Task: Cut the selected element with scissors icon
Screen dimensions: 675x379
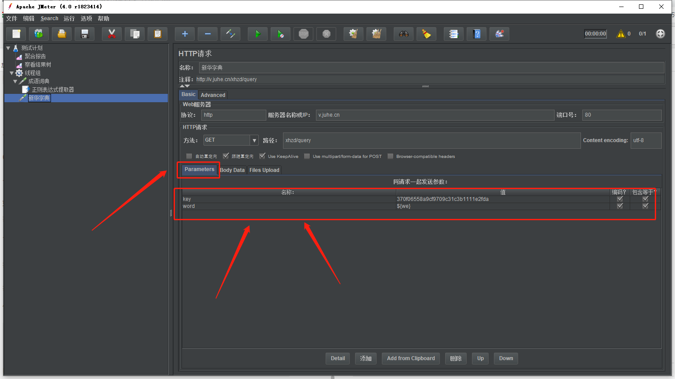Action: pos(112,34)
